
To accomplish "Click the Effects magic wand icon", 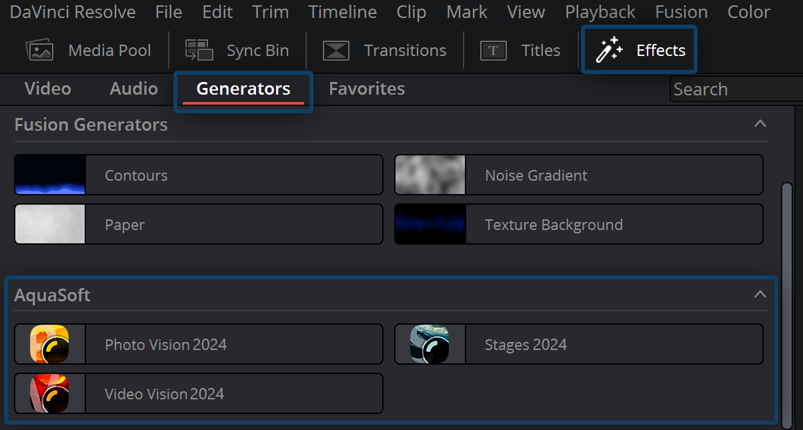I will pos(610,49).
